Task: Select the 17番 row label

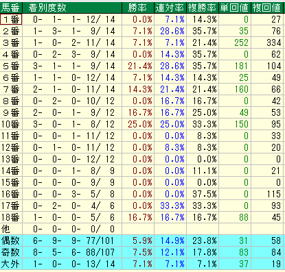Action: (x=11, y=206)
